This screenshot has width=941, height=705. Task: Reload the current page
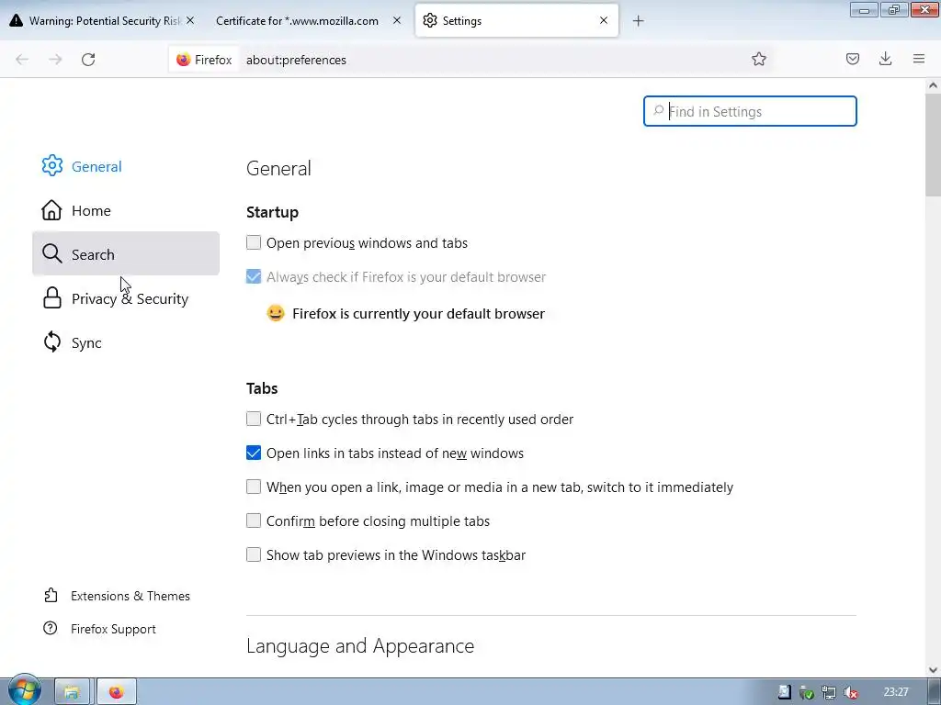click(88, 60)
